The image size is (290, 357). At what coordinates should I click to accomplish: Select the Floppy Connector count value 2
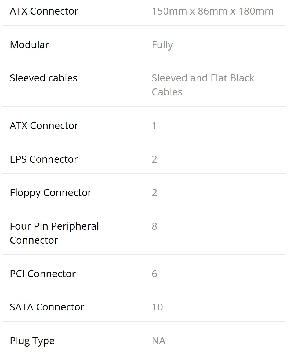point(154,192)
